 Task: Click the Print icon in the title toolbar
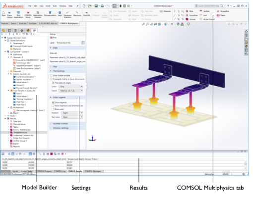pyautogui.click(x=102, y=6)
